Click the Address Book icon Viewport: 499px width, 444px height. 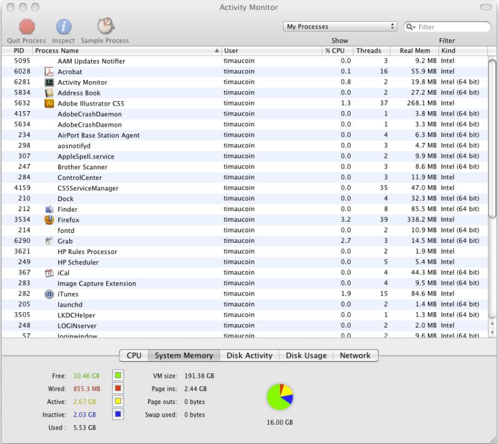tap(49, 92)
